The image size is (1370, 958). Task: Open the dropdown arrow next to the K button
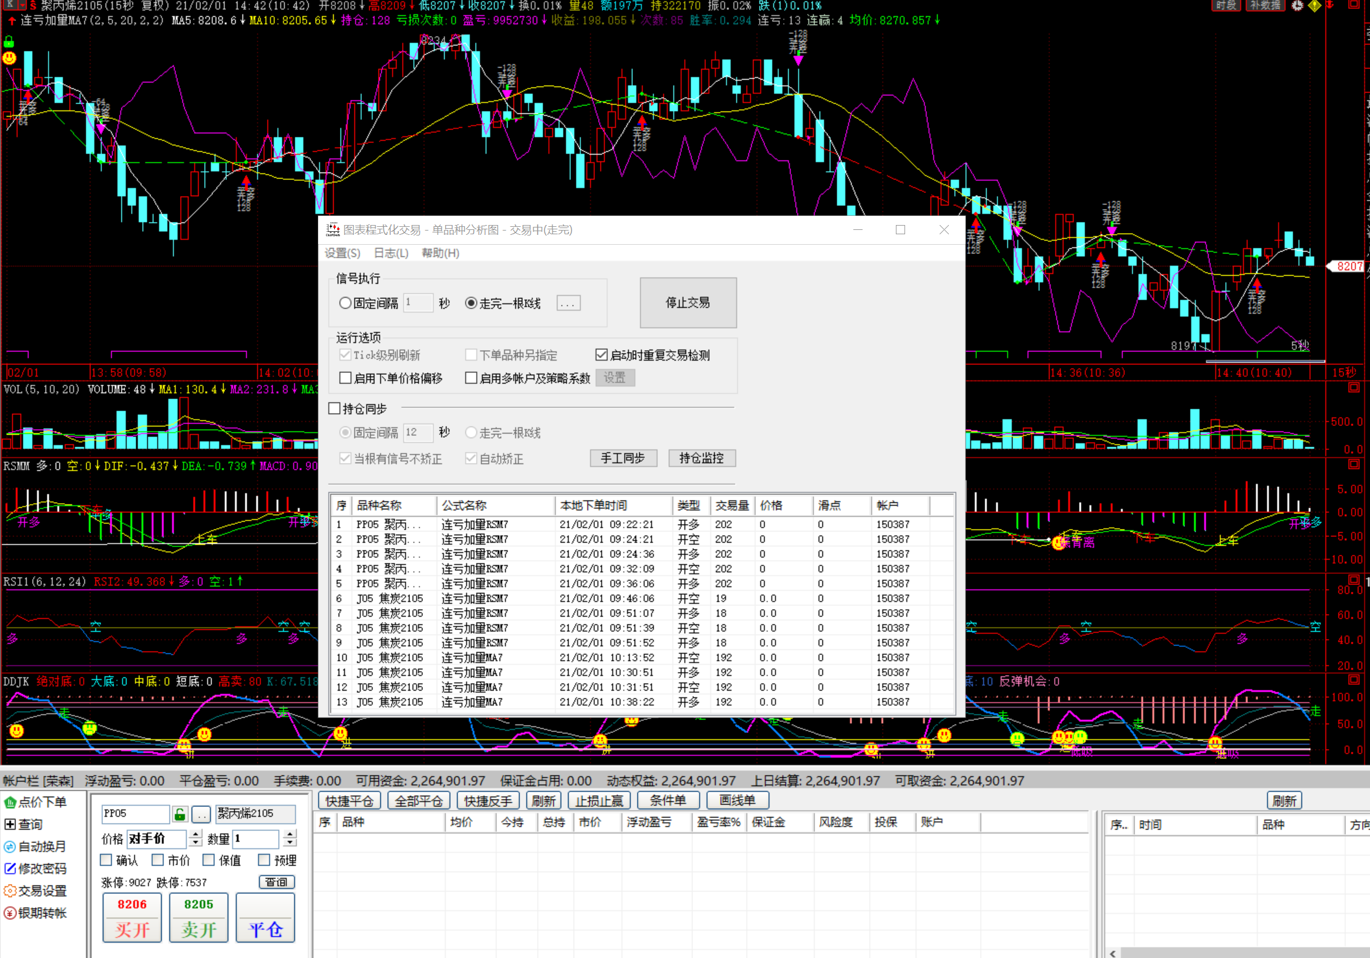[x=22, y=4]
